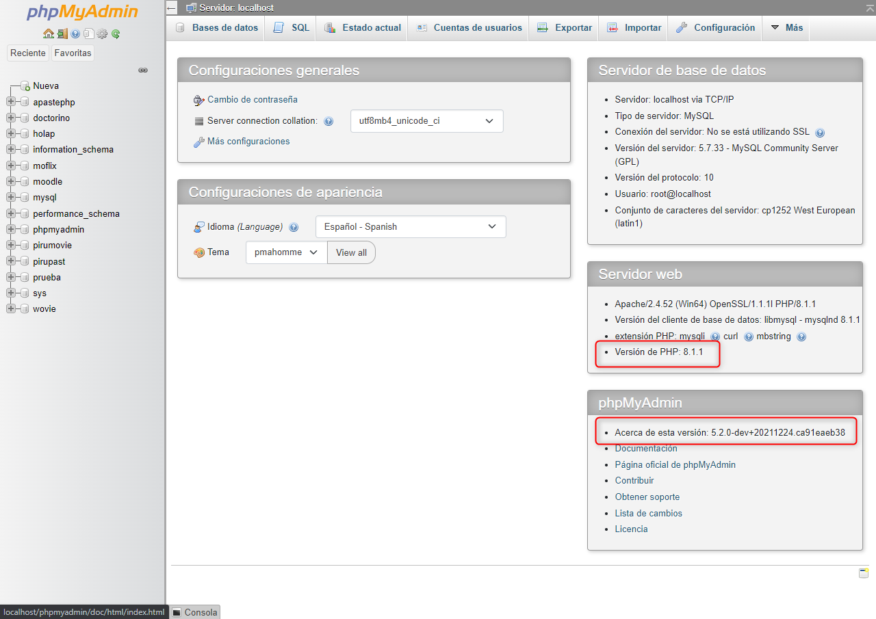The image size is (876, 619).
Task: Open the Licencia link
Action: pyautogui.click(x=631, y=529)
